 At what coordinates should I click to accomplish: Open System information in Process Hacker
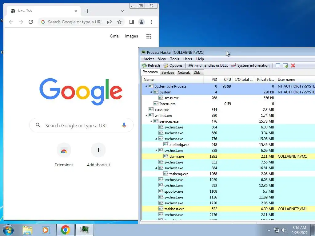coord(250,65)
